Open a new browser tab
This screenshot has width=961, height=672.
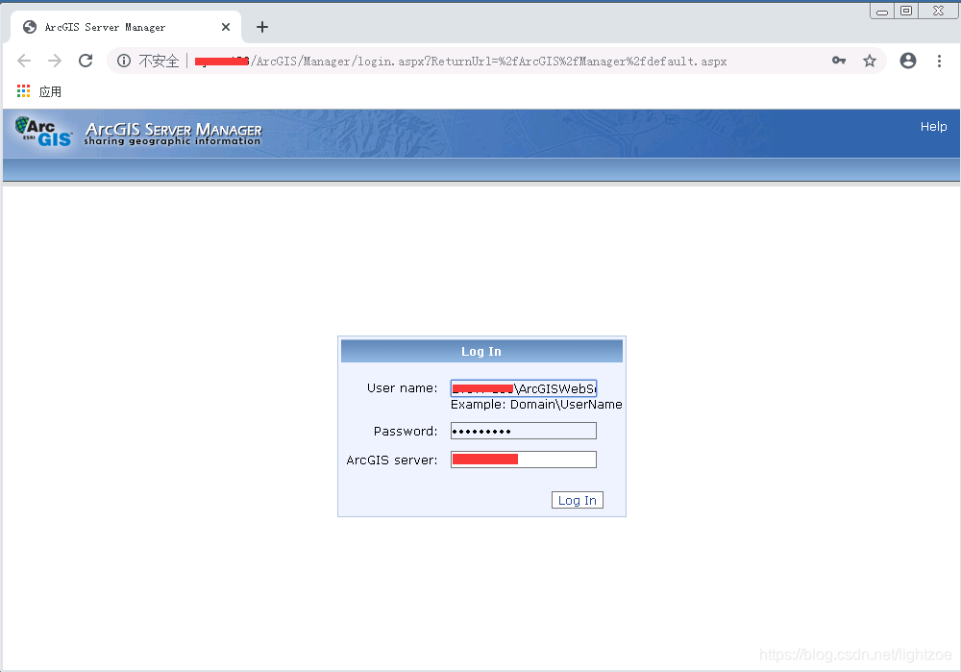(262, 27)
